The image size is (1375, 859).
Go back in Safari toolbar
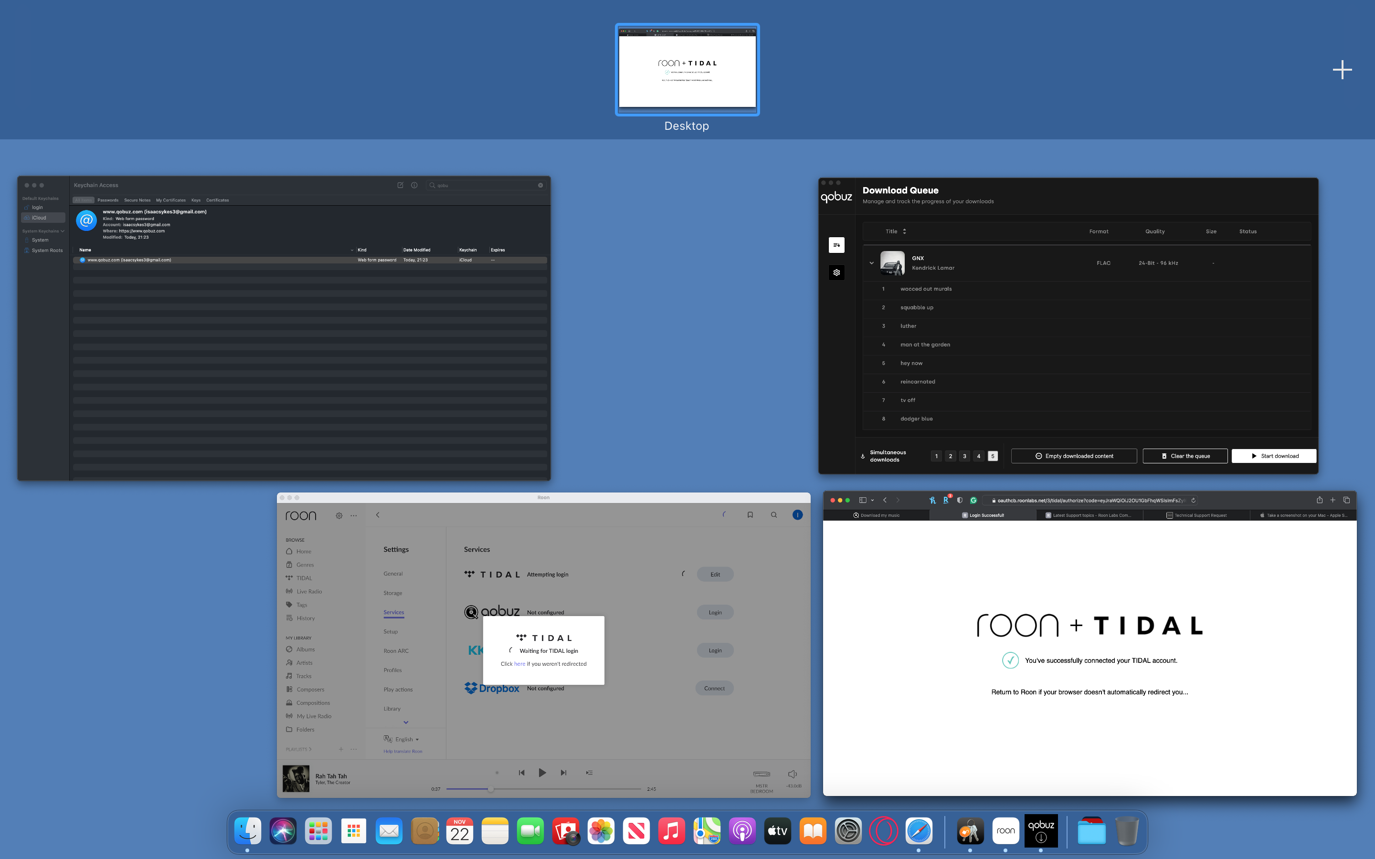pos(885,501)
